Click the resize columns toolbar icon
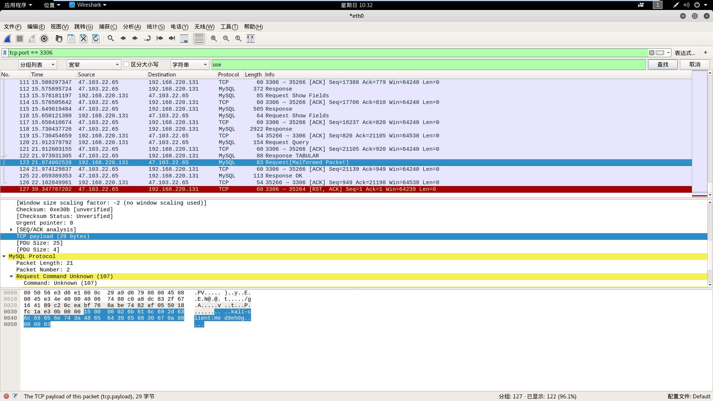Image resolution: width=713 pixels, height=401 pixels. [x=251, y=39]
